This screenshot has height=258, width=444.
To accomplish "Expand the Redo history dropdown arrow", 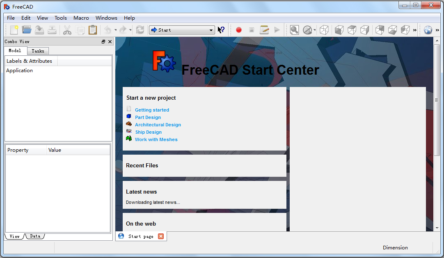I will [x=129, y=30].
